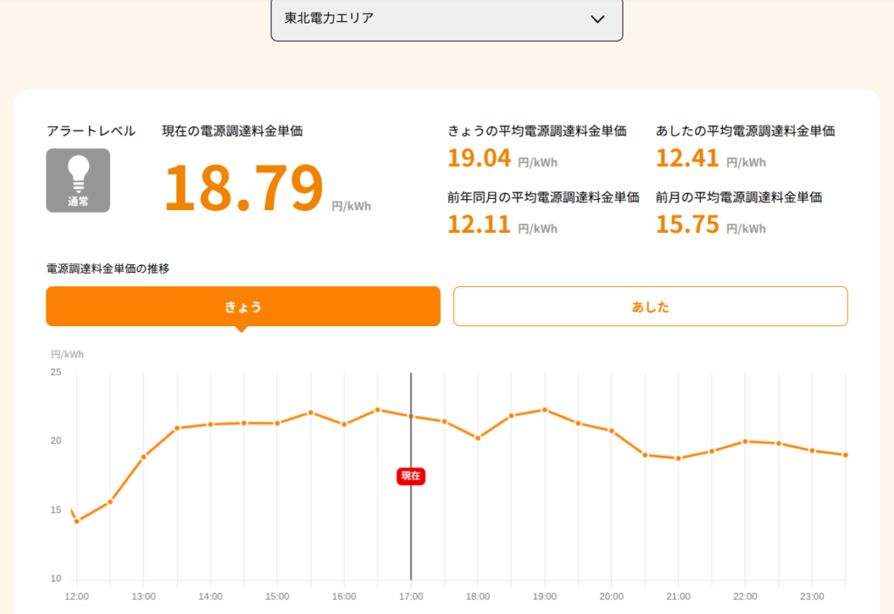Screen dimensions: 894x614
Task: Click the light bulb alert level icon
Action: (78, 181)
